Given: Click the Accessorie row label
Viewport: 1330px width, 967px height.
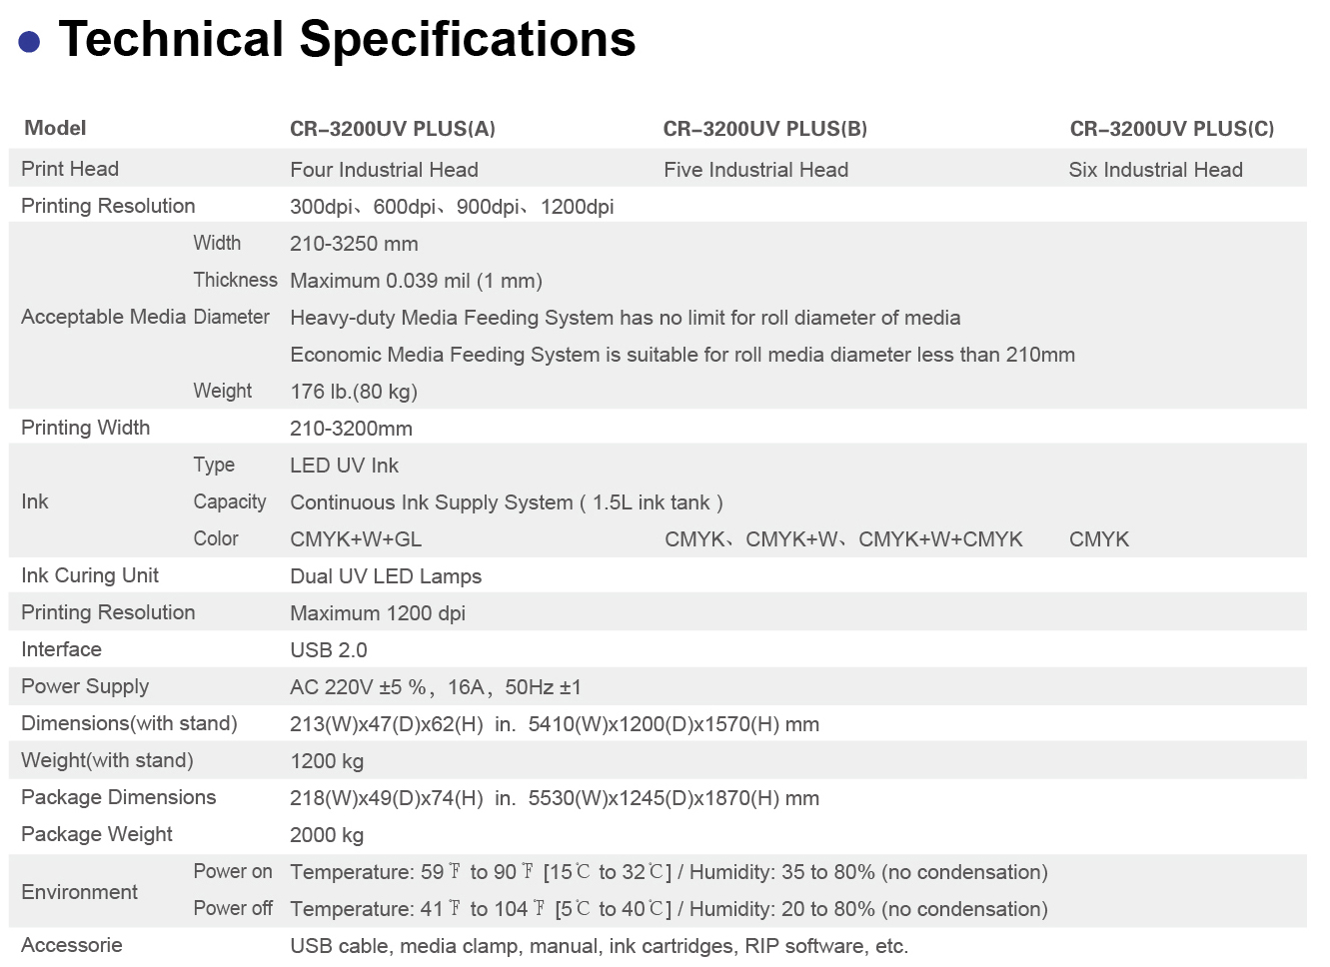Looking at the screenshot, I should click(x=71, y=945).
